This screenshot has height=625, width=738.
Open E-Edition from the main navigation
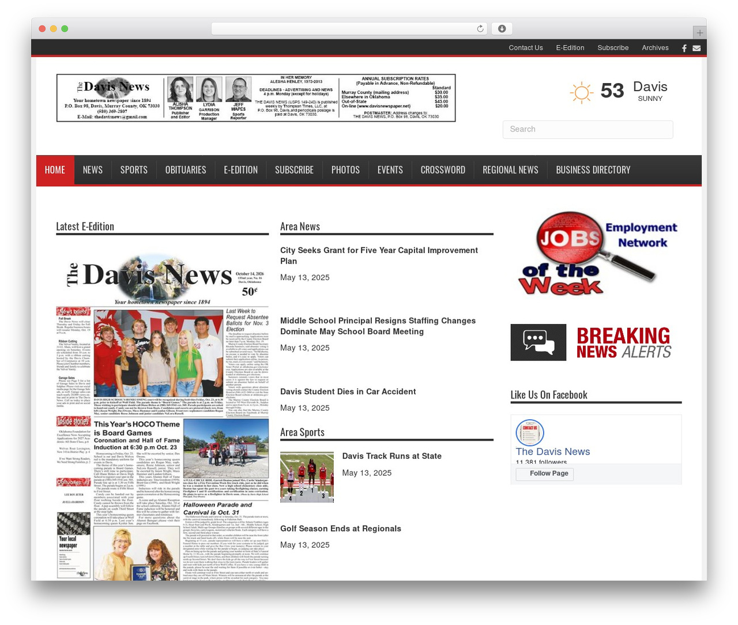pos(240,170)
